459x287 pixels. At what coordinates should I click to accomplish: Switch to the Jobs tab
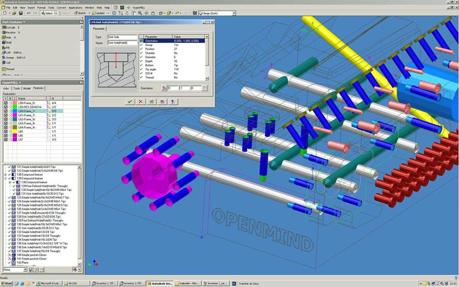pyautogui.click(x=6, y=88)
